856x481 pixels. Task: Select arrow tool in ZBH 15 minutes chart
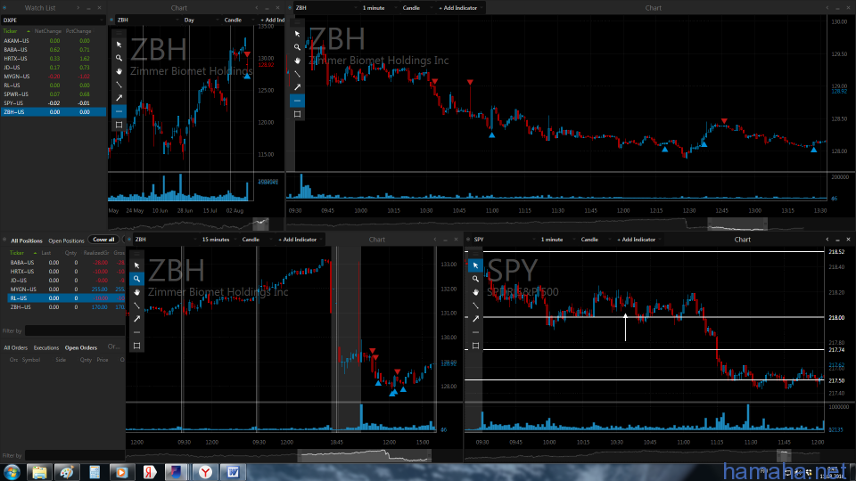click(x=136, y=319)
